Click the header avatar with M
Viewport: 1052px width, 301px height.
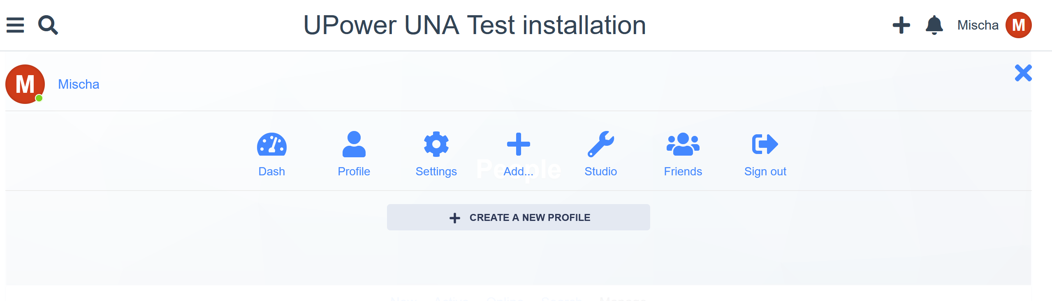pyautogui.click(x=1018, y=25)
